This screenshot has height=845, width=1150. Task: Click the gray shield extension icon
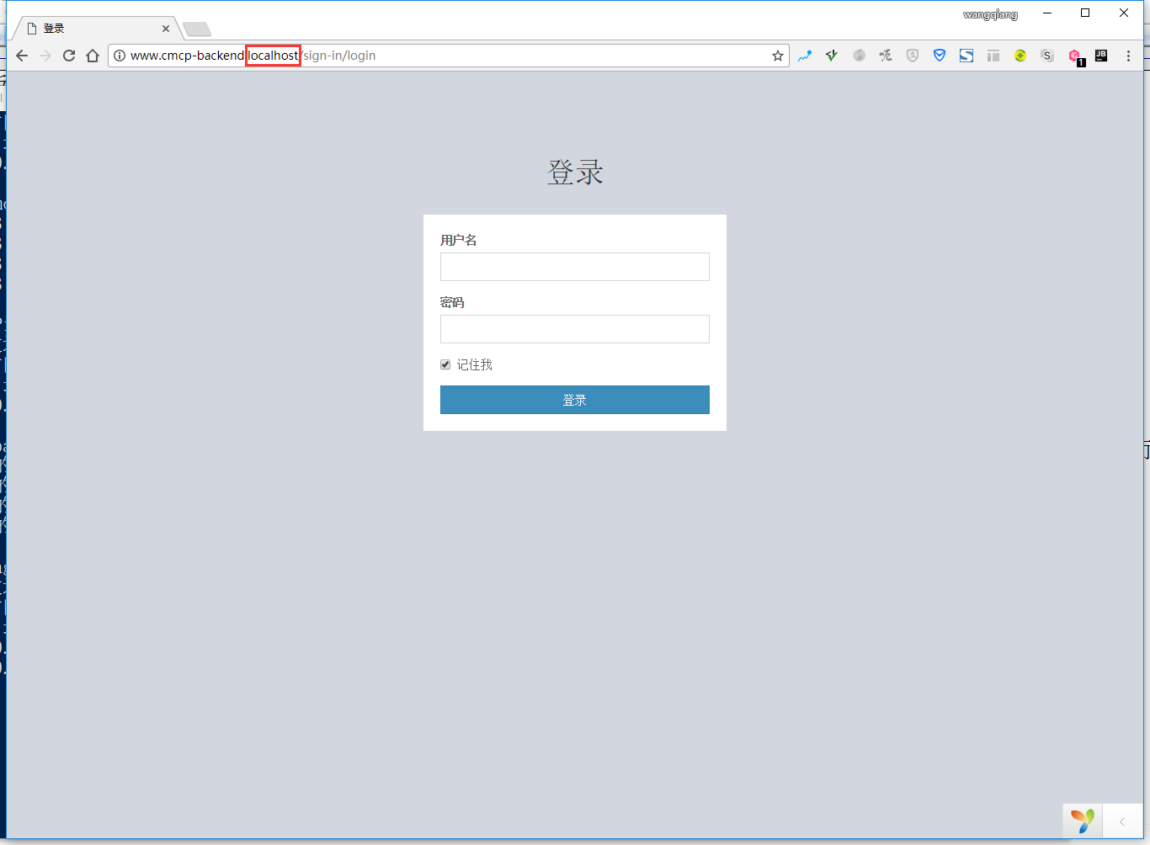click(x=913, y=56)
